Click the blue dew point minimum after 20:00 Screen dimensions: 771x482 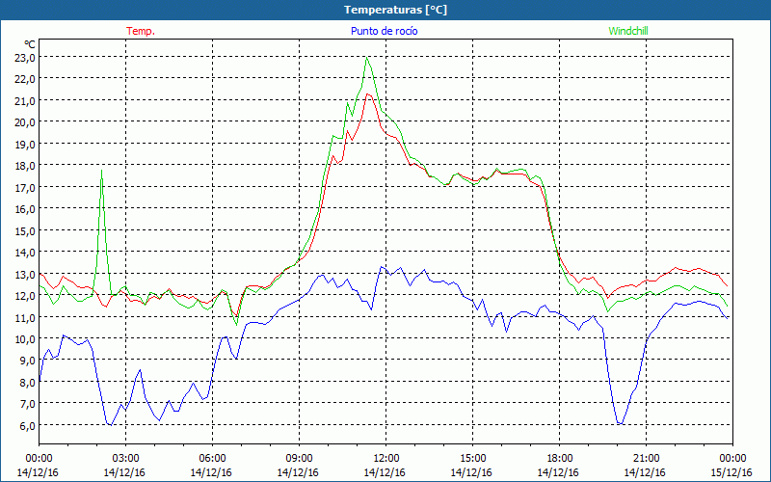620,423
